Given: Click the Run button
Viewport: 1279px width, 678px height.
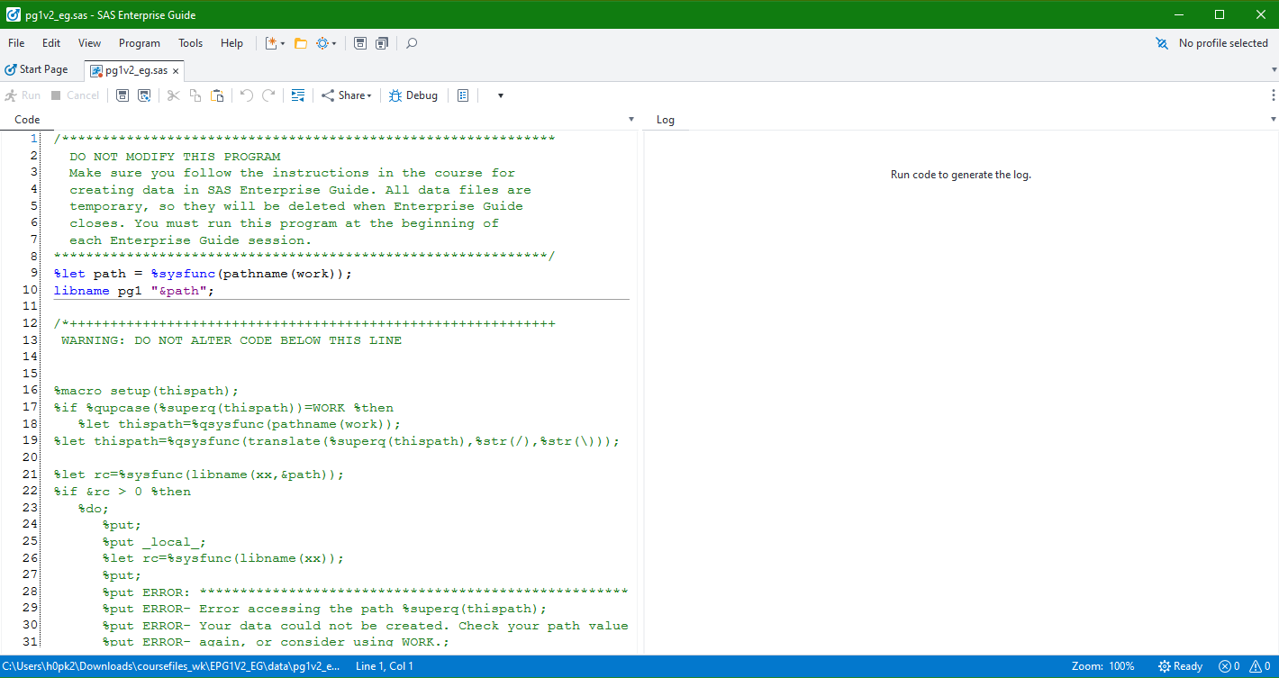Looking at the screenshot, I should [x=23, y=95].
